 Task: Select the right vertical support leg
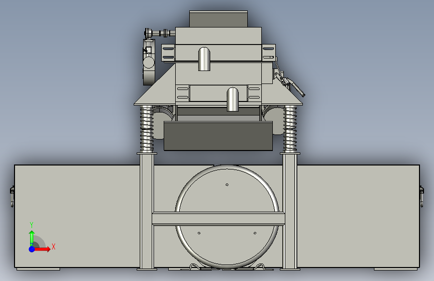coord(290,211)
